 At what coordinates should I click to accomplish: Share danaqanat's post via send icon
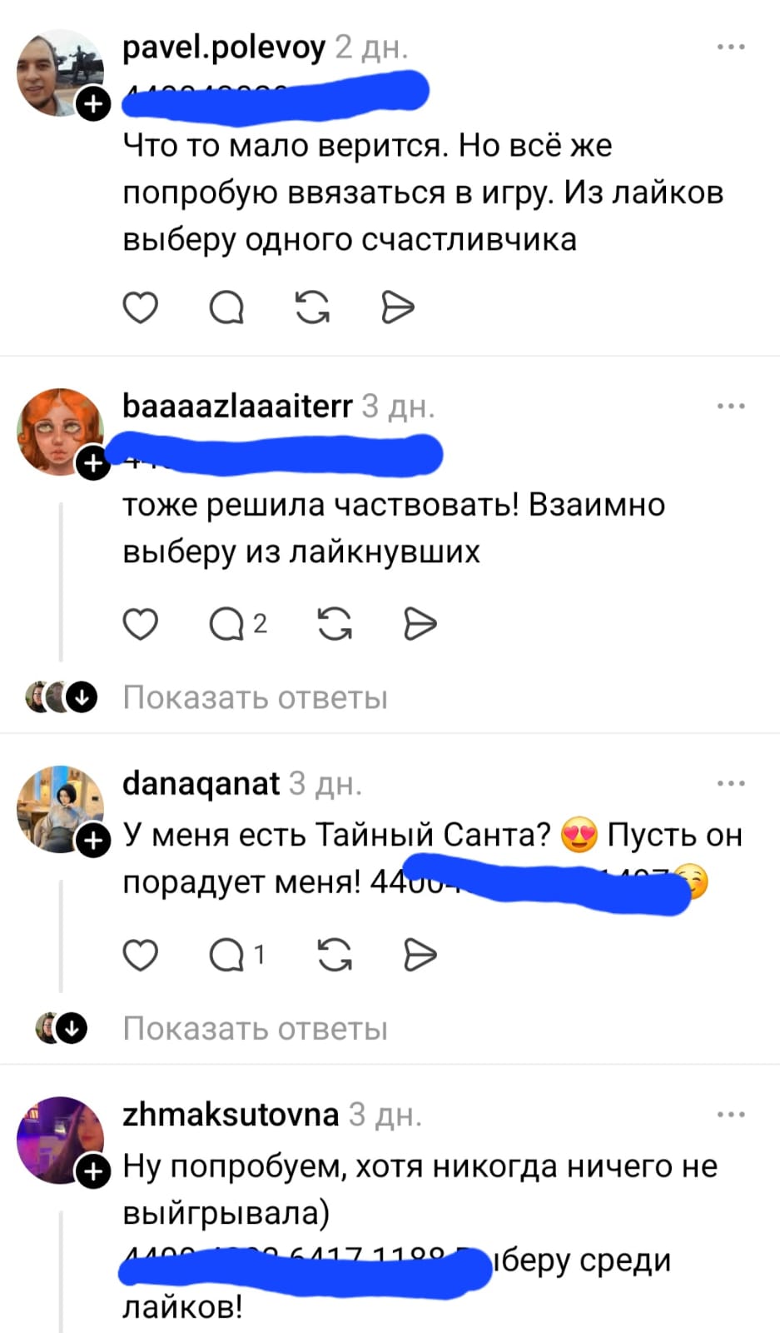(420, 955)
